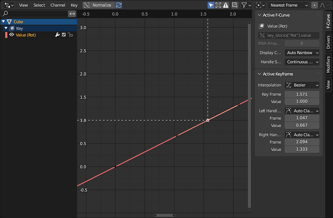Image resolution: width=333 pixels, height=218 pixels.
Task: Select the keyframe point at value 1.0
Action: click(208, 121)
